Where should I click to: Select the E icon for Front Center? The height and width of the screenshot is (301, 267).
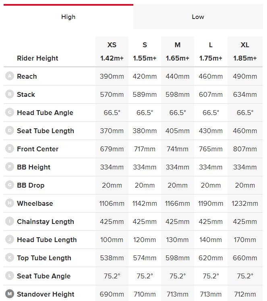[x=9, y=148]
